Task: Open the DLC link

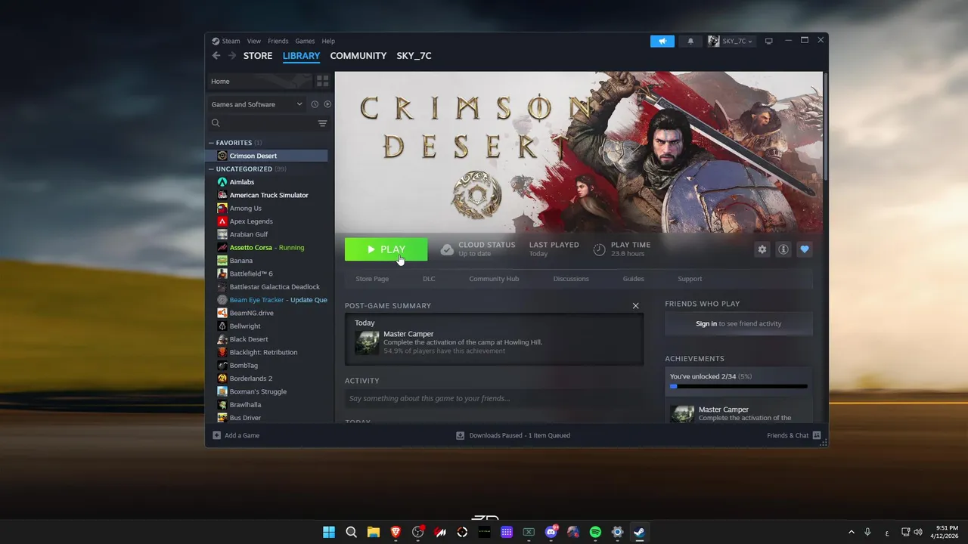Action: 429,279
